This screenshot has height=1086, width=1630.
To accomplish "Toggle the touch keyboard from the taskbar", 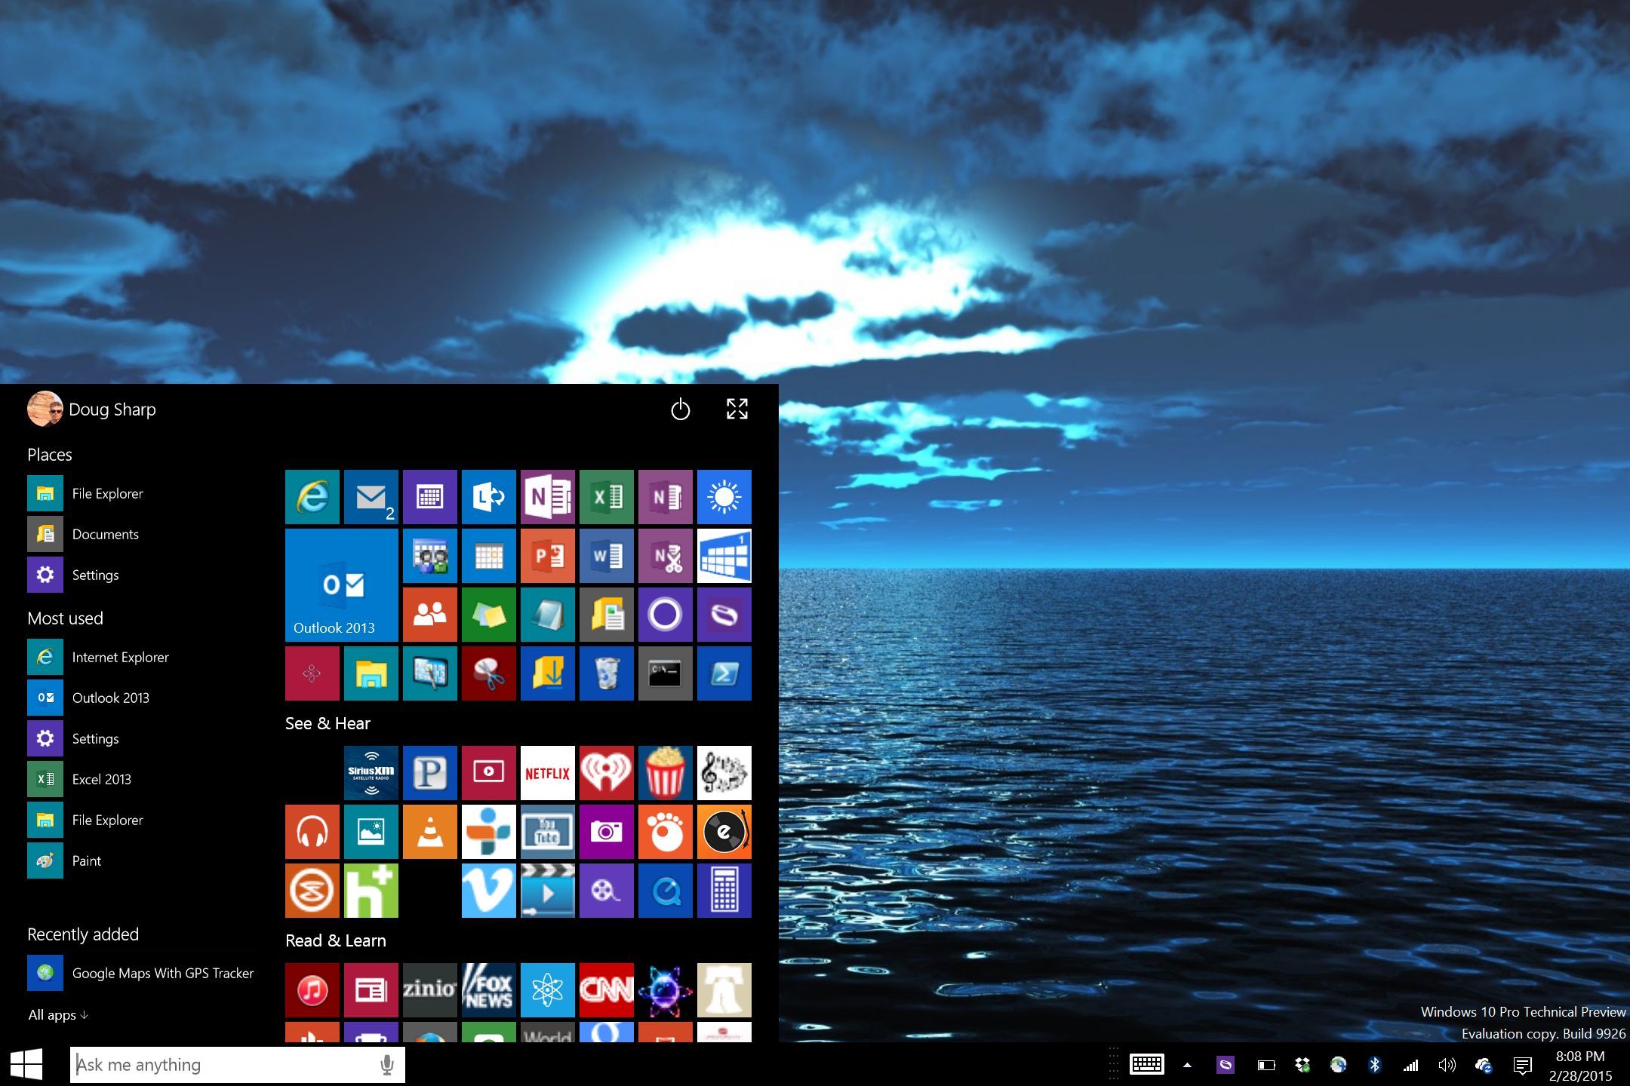I will click(1146, 1065).
